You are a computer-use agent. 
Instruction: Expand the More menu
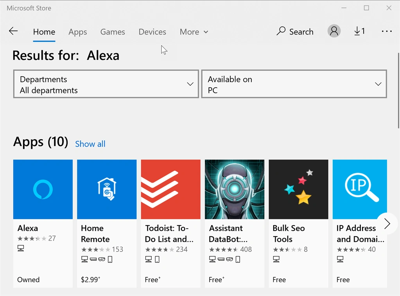194,32
